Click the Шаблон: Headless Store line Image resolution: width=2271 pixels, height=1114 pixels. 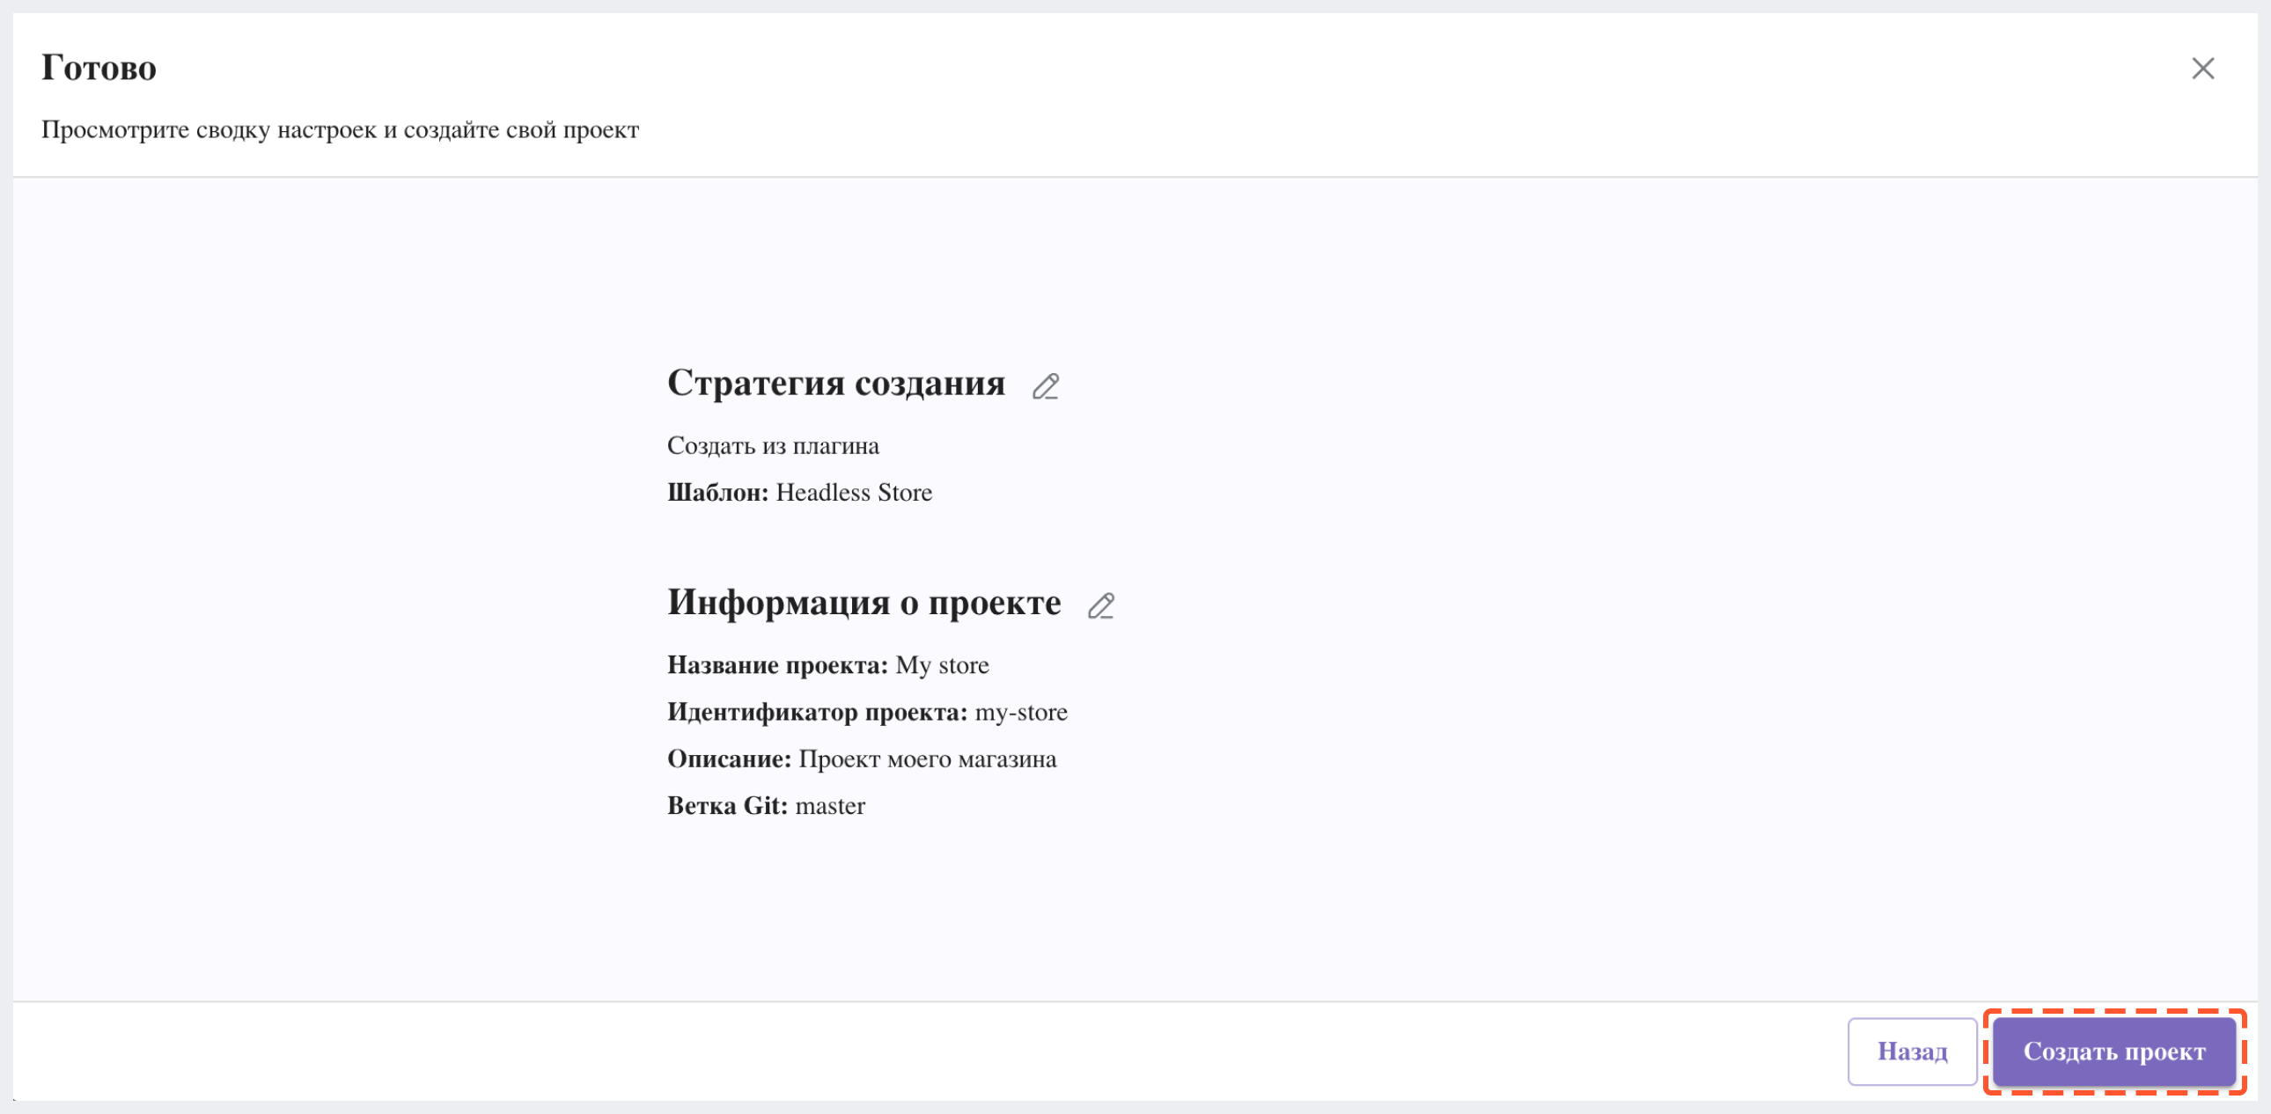pyautogui.click(x=799, y=493)
